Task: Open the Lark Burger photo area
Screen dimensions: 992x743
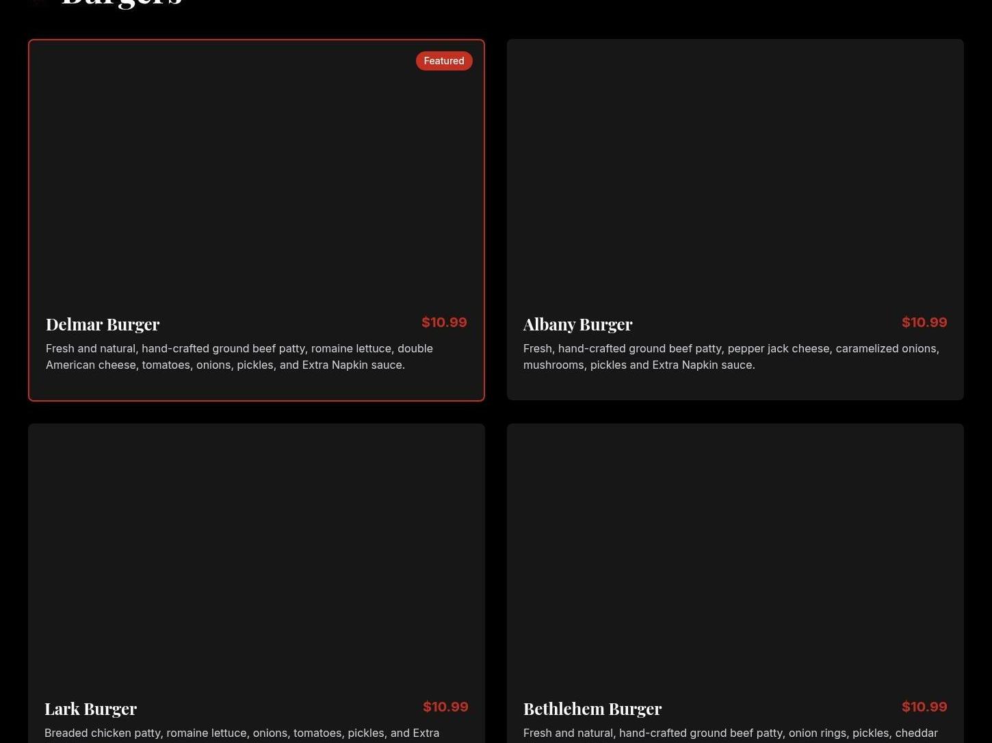Action: (257, 554)
